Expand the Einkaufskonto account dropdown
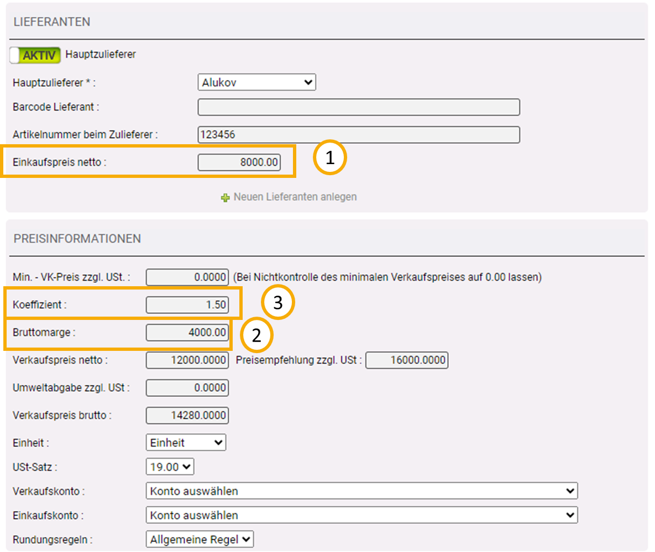This screenshot has height=552, width=655. click(361, 515)
